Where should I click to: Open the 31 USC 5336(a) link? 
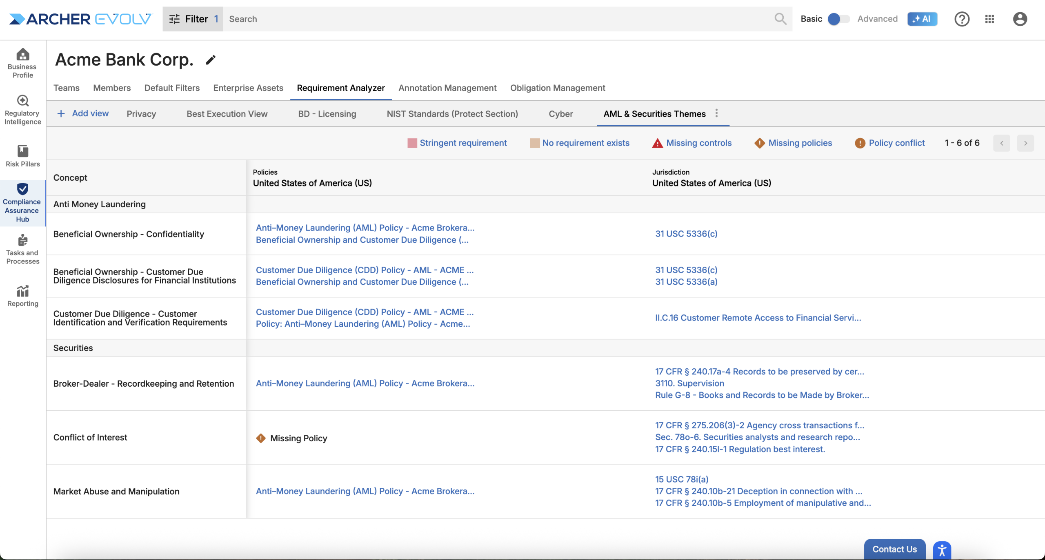pos(686,282)
